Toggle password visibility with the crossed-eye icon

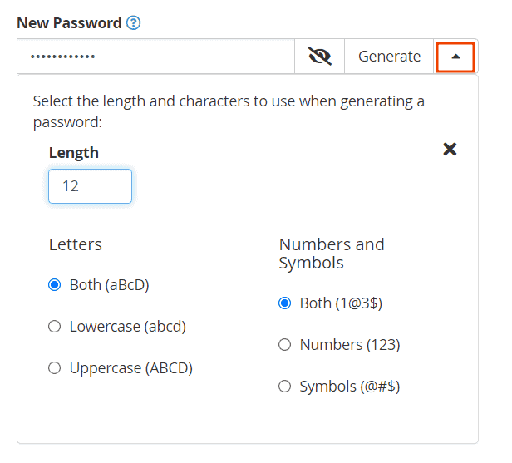click(319, 57)
